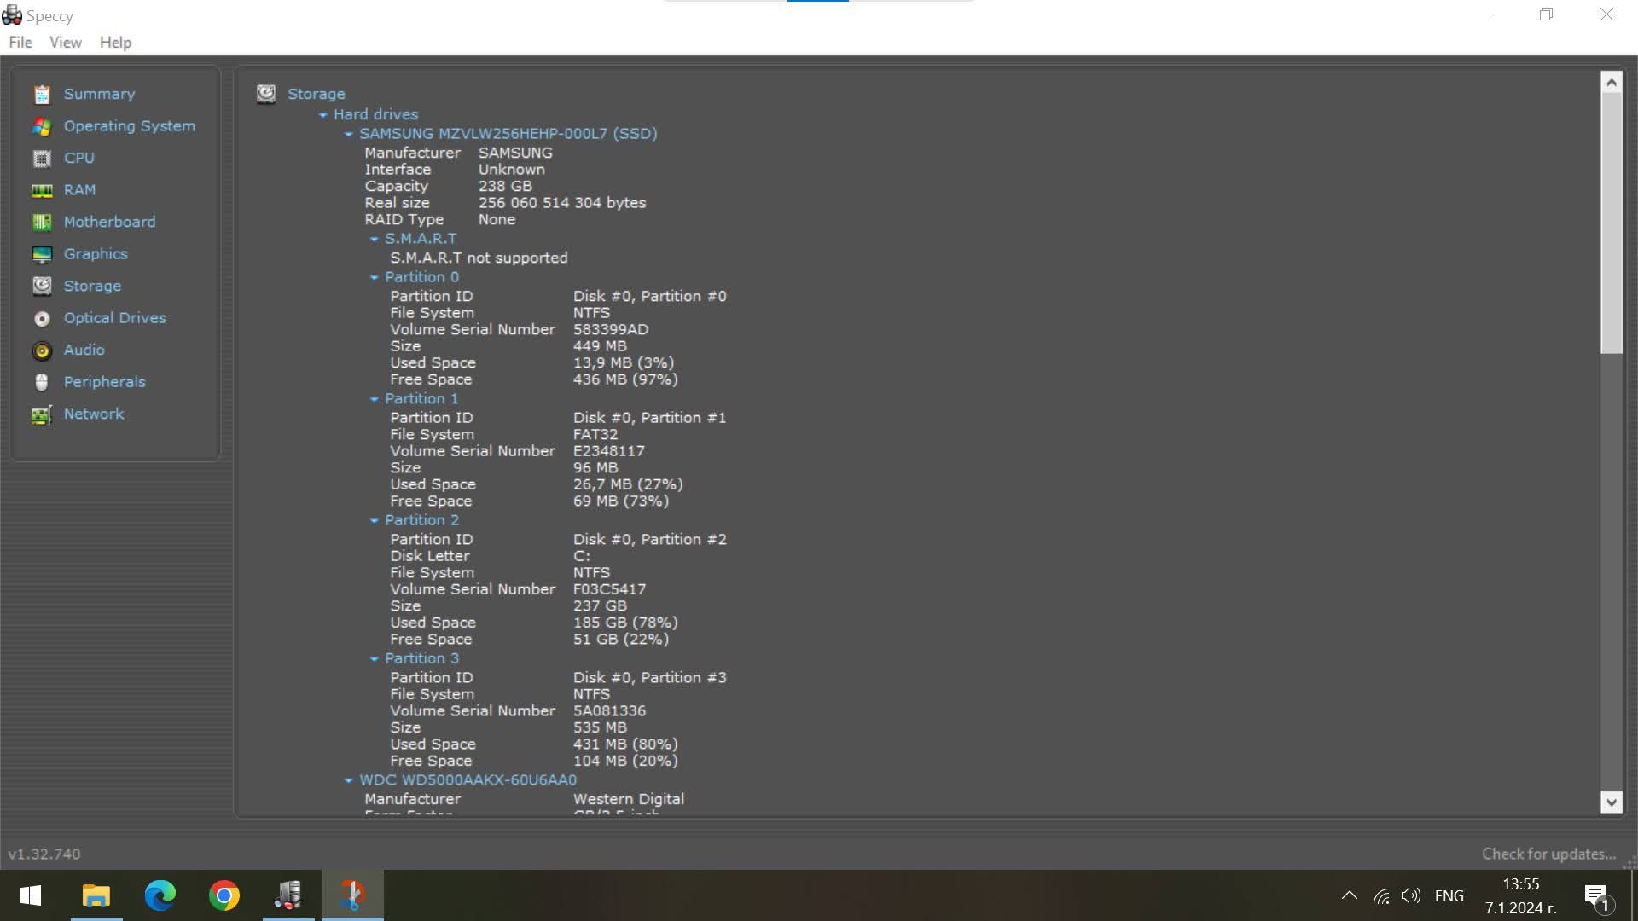Click the S.M.A.R.T not supported text

(x=479, y=258)
